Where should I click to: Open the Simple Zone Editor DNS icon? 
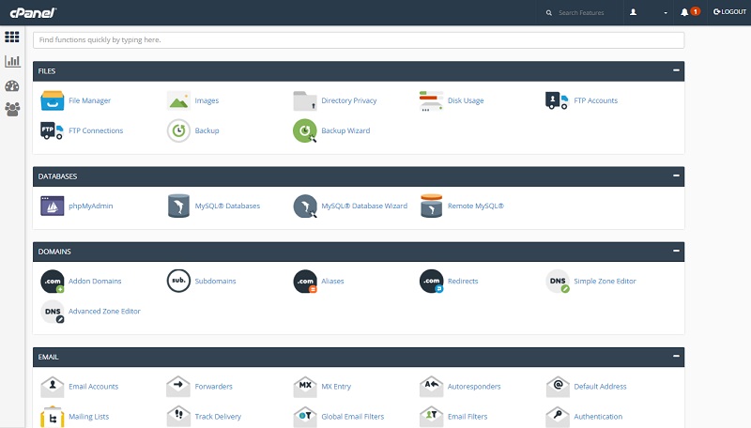[x=558, y=281]
